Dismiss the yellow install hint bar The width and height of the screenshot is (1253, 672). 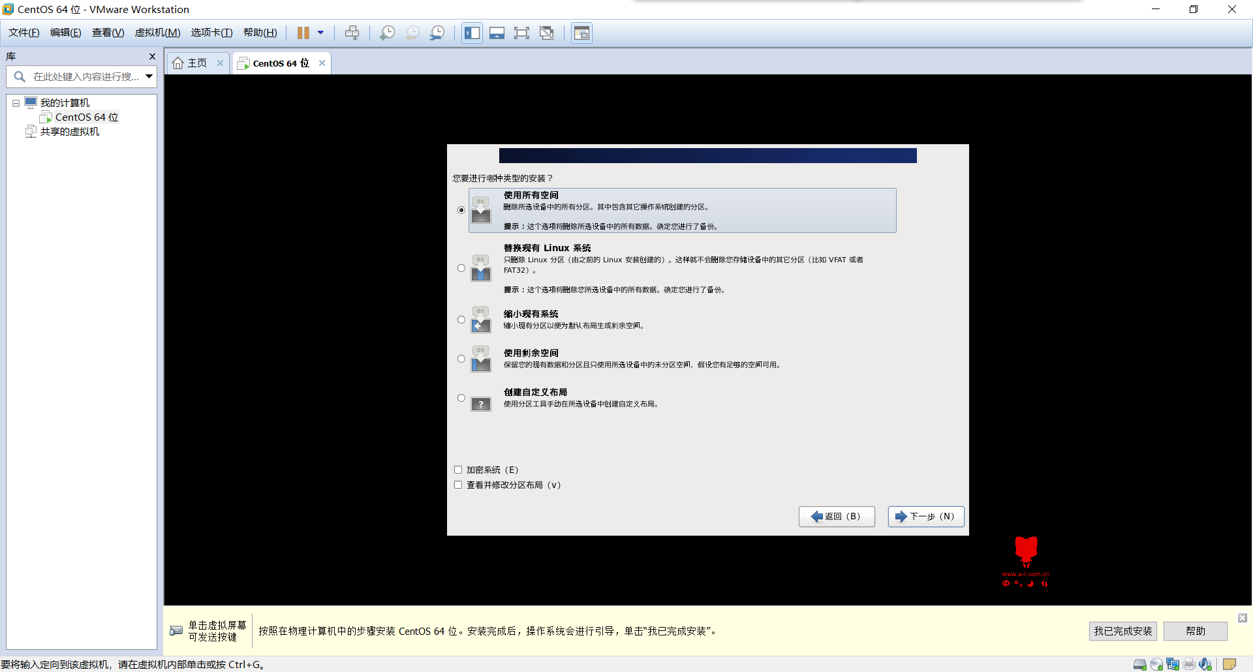1243,618
